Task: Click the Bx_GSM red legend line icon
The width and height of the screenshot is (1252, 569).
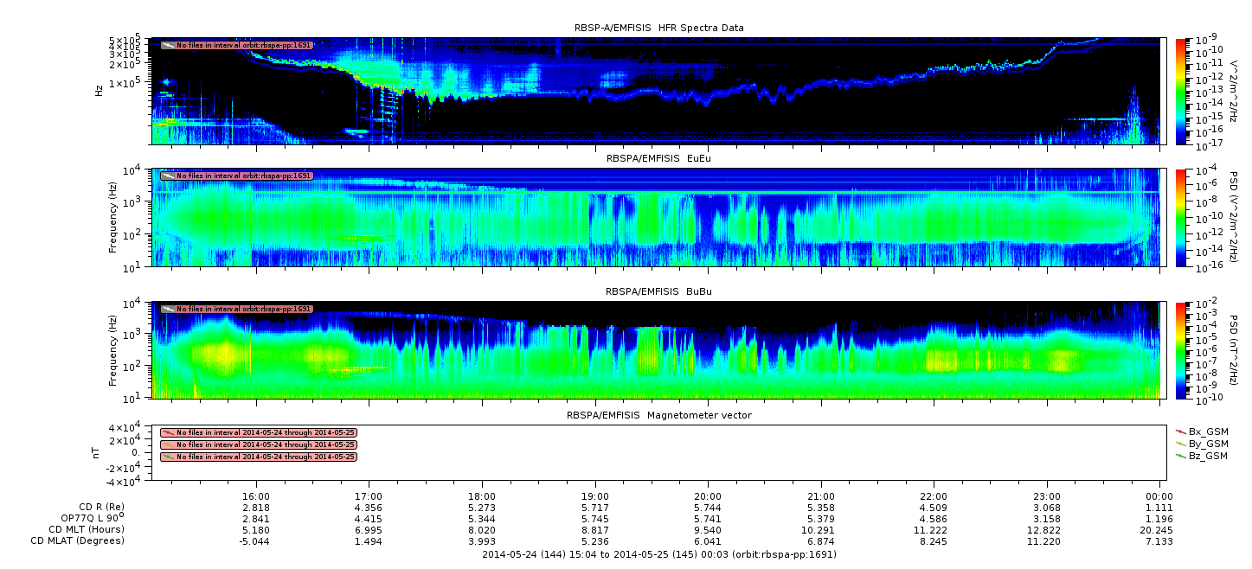Action: (1181, 431)
